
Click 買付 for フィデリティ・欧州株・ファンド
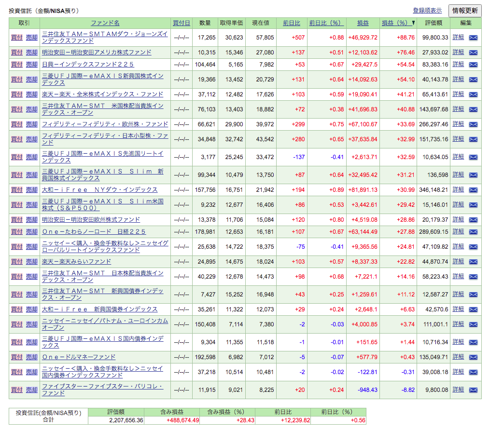(17, 124)
